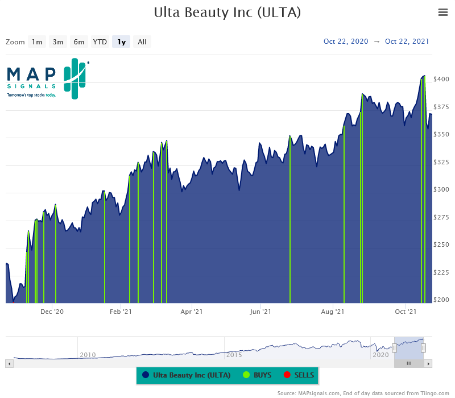Click the $400 price axis label
Image resolution: width=455 pixels, height=398 pixels.
[441, 79]
